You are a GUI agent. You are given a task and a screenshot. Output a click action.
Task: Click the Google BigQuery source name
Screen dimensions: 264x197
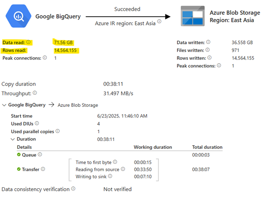pyautogui.click(x=58, y=17)
